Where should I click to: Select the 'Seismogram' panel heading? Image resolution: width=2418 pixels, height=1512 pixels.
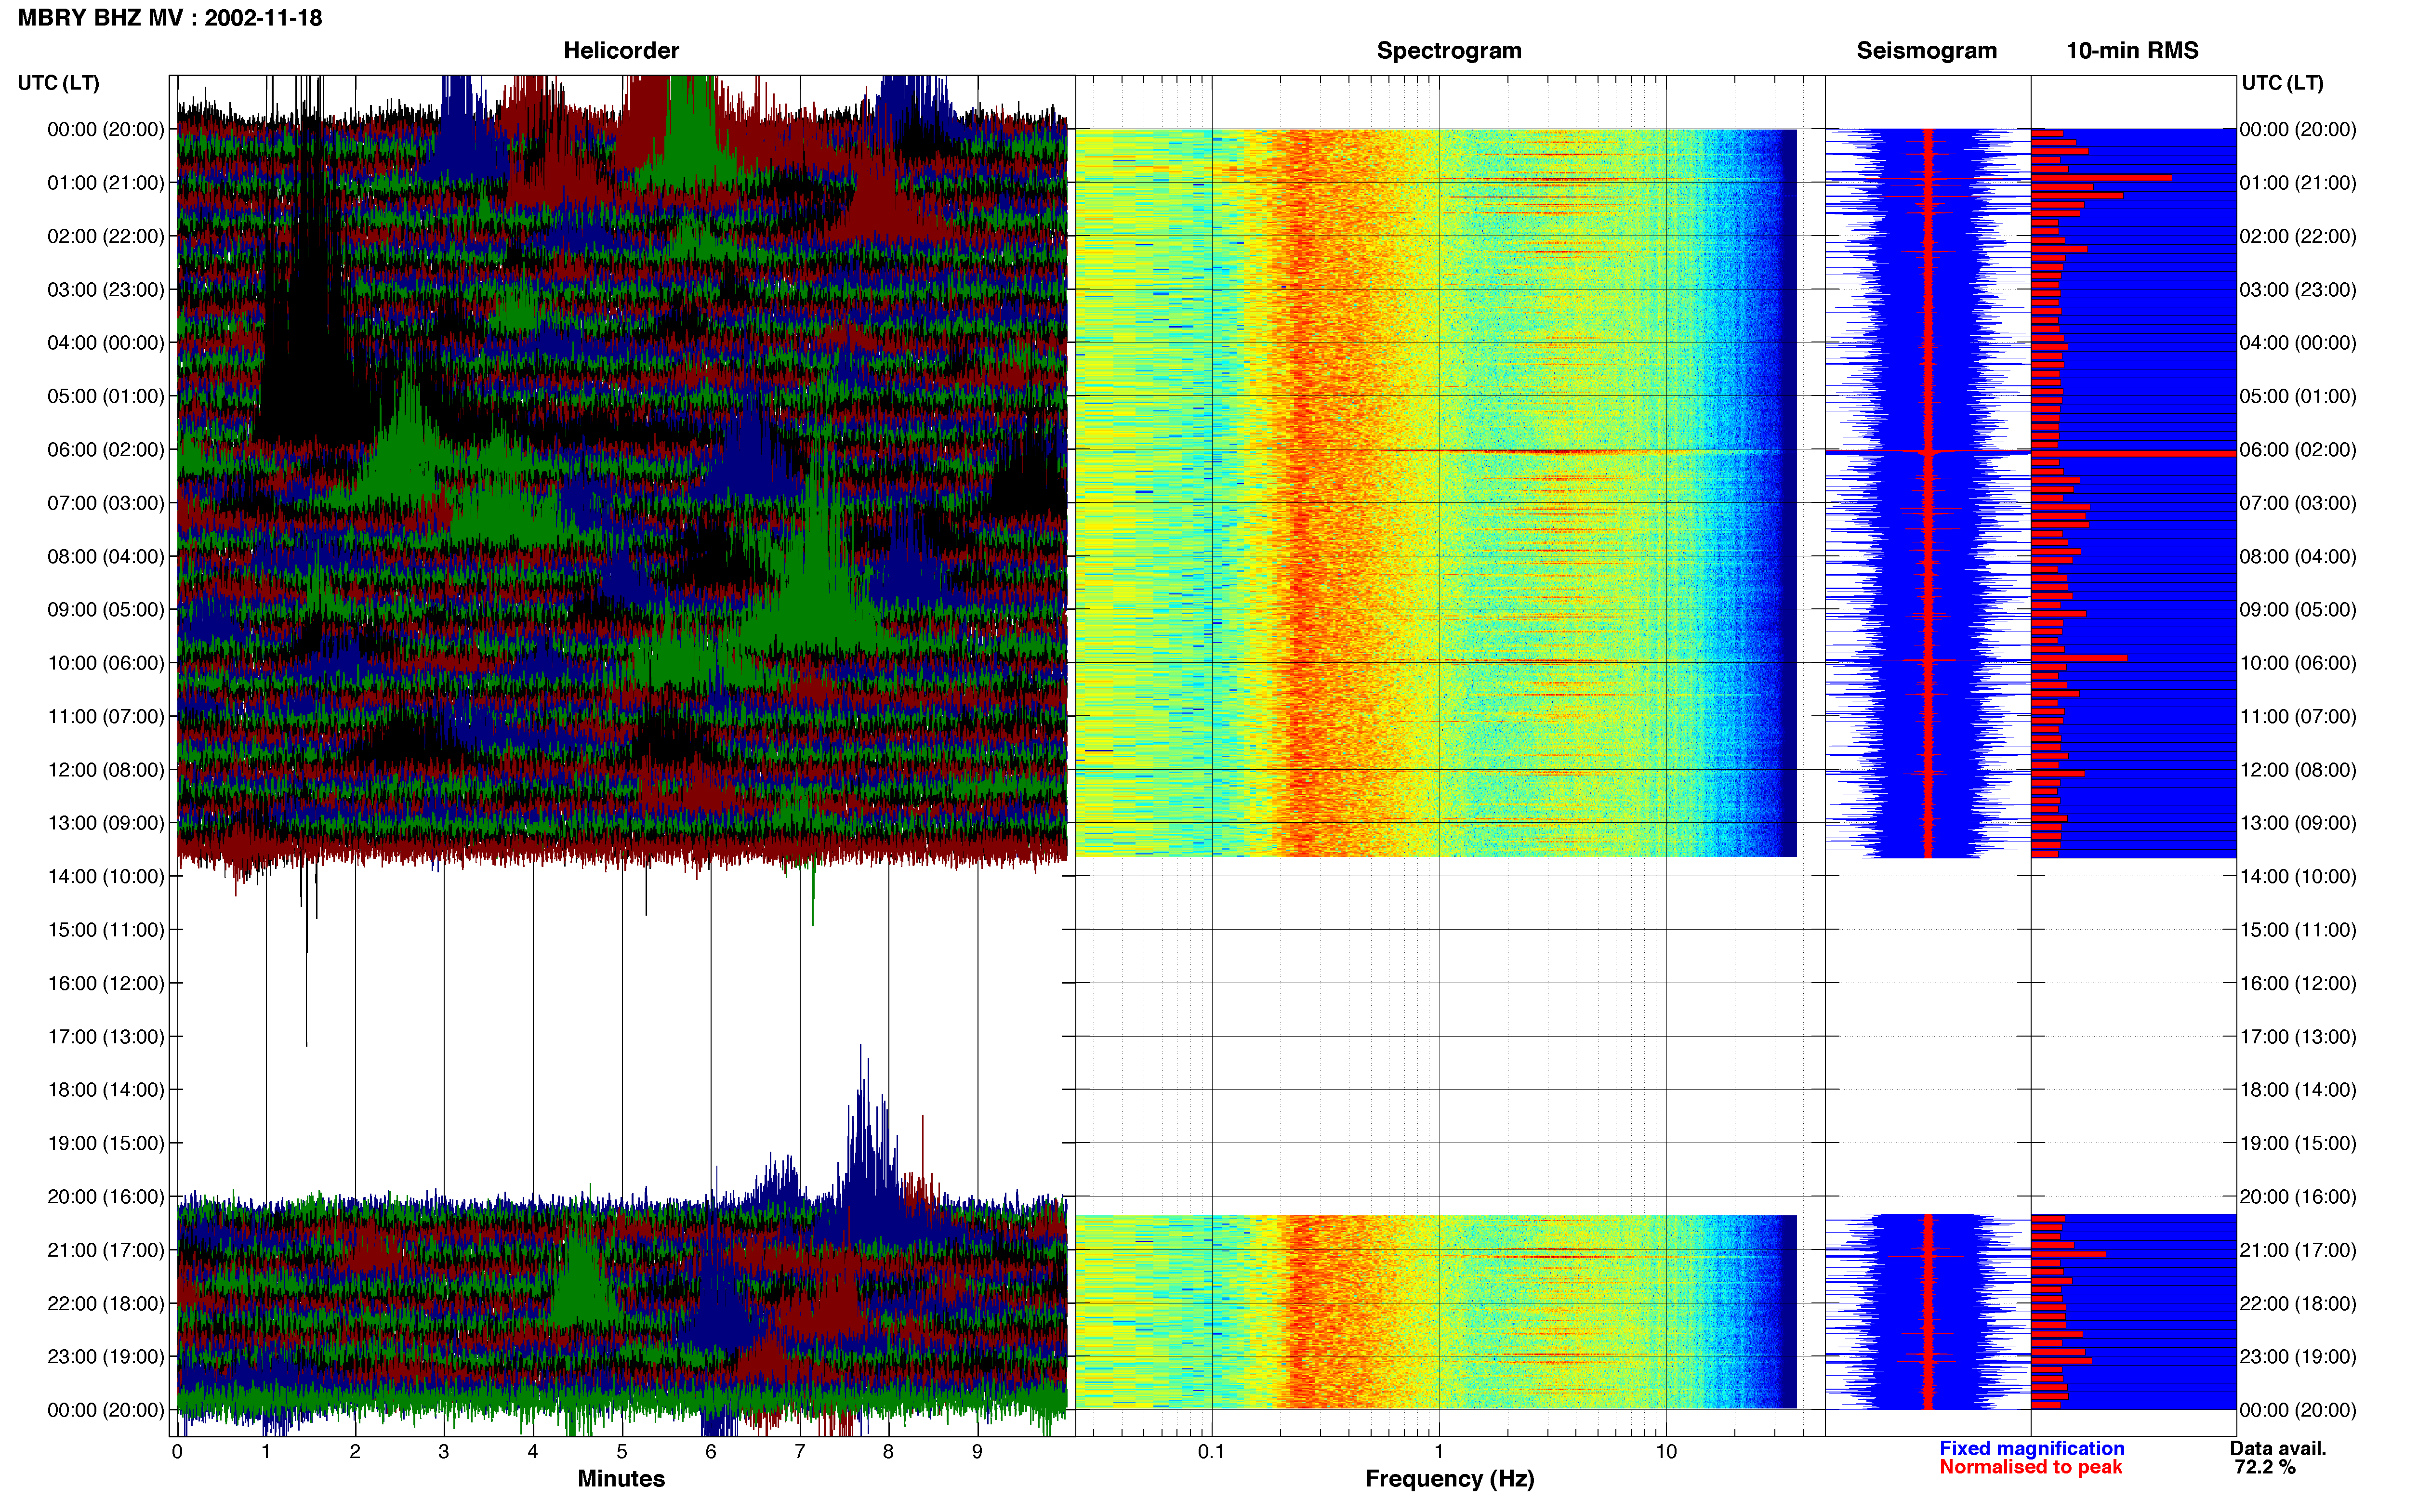click(x=1926, y=51)
